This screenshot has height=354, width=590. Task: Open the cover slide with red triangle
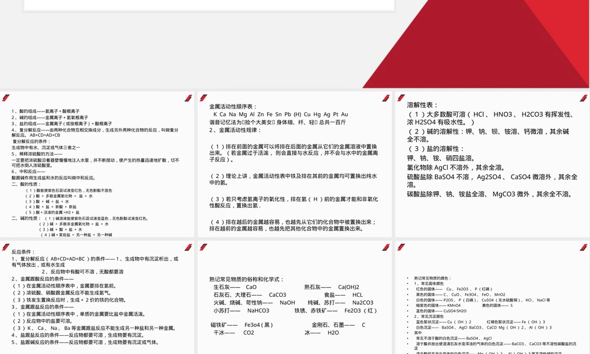point(295,44)
